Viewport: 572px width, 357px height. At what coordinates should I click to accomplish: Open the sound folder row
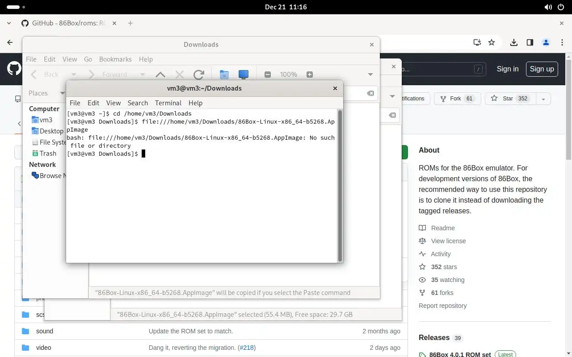(x=211, y=331)
